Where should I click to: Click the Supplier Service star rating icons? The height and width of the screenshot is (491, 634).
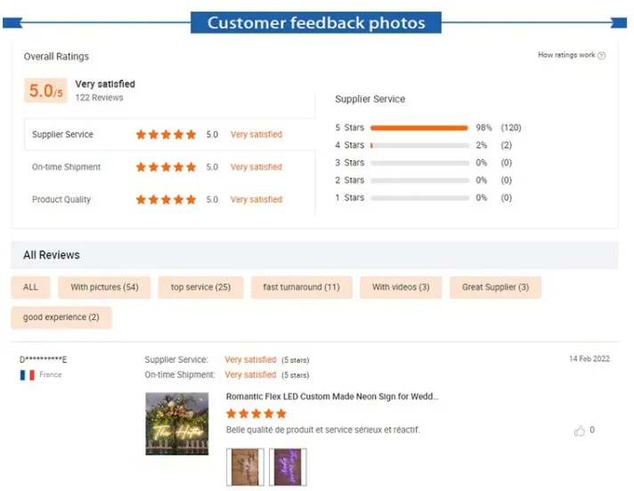click(167, 134)
